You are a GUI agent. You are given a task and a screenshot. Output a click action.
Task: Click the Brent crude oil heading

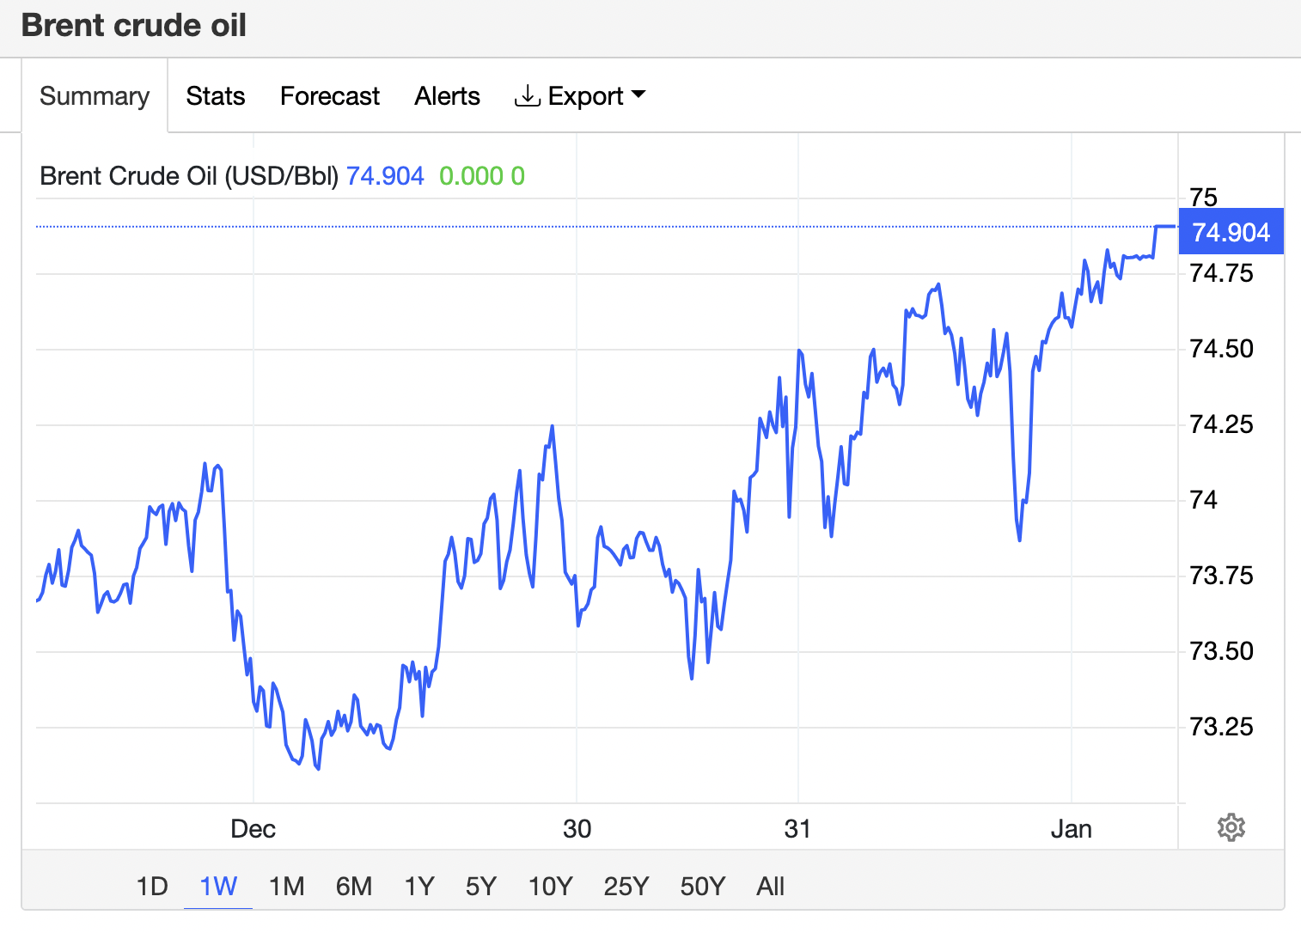134,25
